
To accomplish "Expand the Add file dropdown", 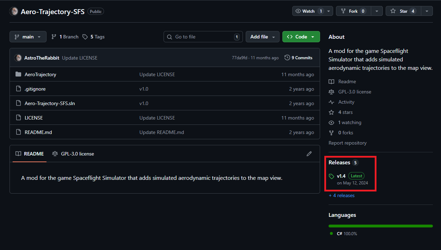I will tap(262, 37).
